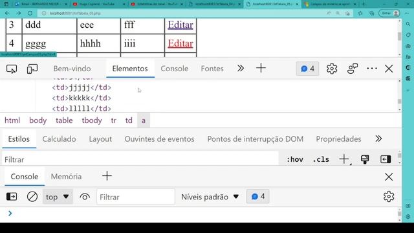Select the a breadcrumb element
Viewport: 414px width, 233px height.
tap(144, 120)
